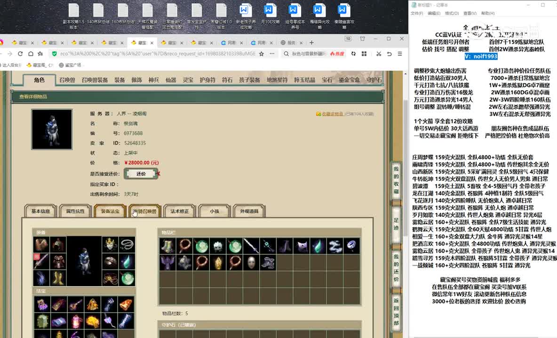Open the 秦陵幽宫攻略 desktop document
Viewport: 557px width, 338px height.
click(344, 16)
